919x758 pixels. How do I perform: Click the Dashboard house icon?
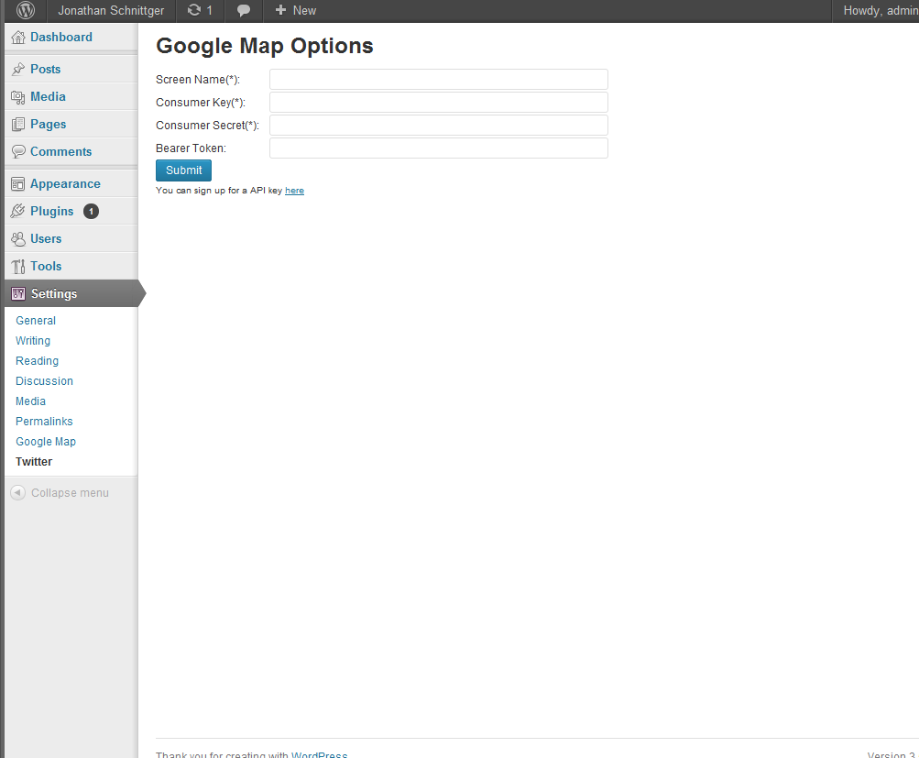18,38
